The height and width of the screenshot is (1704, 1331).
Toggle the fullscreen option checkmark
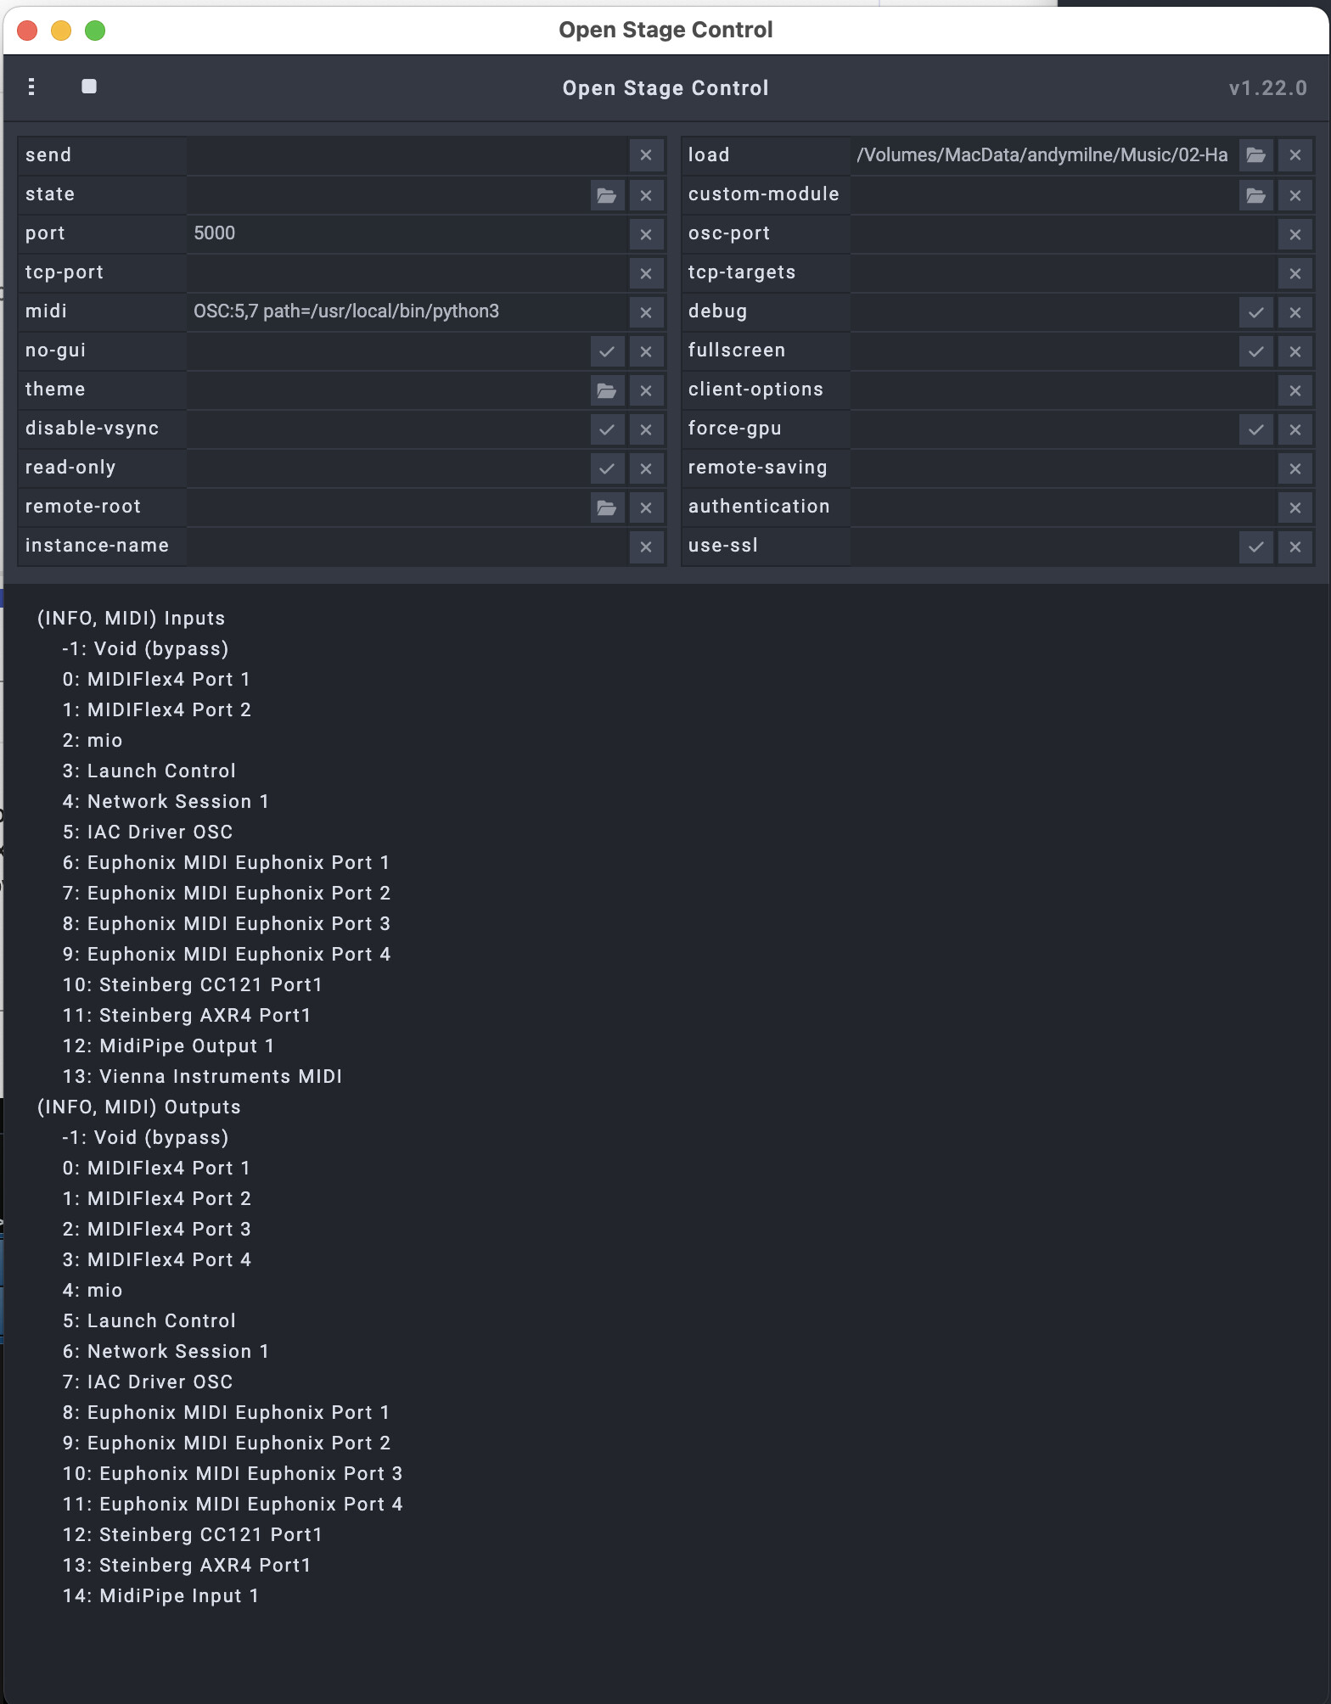click(x=1255, y=351)
